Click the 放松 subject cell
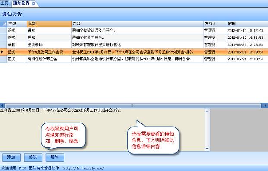 pos(17,45)
